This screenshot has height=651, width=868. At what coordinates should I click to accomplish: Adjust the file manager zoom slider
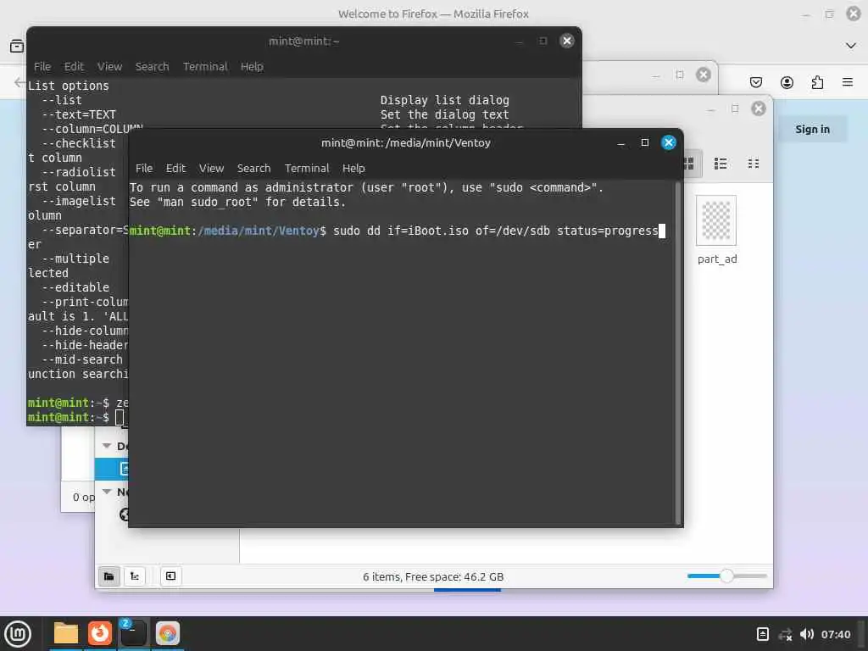point(726,576)
